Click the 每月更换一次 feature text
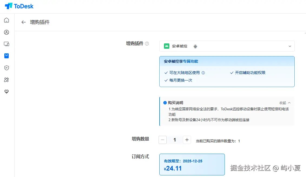306x177 pixels. coord(181,81)
